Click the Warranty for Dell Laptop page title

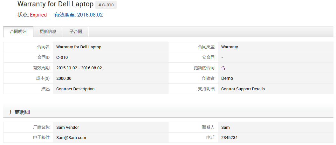(x=56, y=4)
